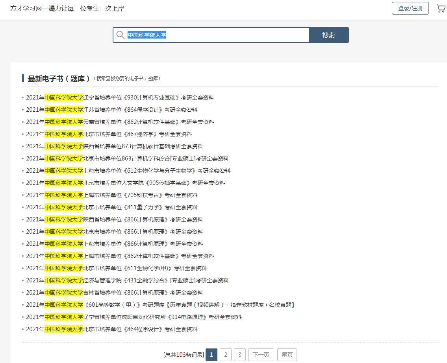Viewport: 447px width, 363px height.
Task: Go to pagination page 3
Action: click(x=240, y=355)
